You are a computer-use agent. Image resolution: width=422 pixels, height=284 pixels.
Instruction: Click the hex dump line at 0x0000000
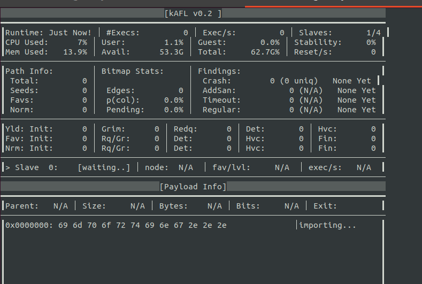click(x=116, y=225)
